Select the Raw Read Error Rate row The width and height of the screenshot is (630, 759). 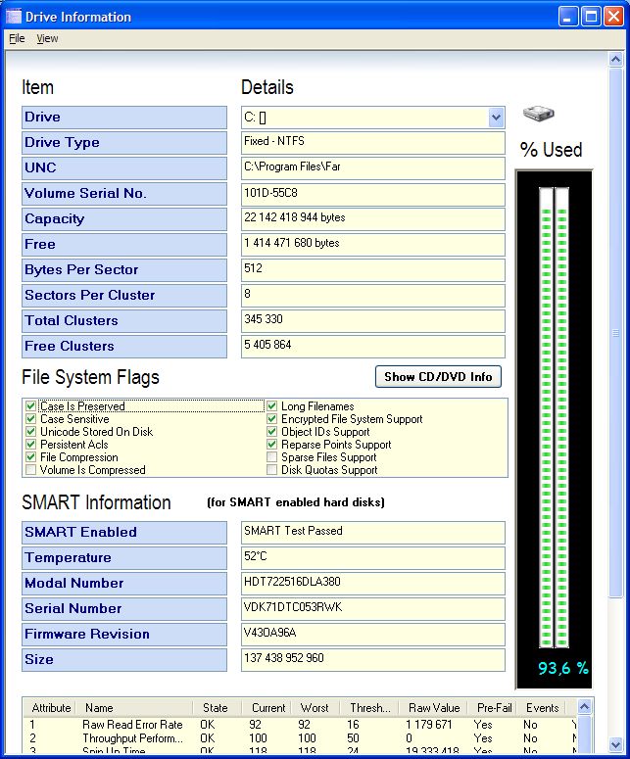(132, 725)
